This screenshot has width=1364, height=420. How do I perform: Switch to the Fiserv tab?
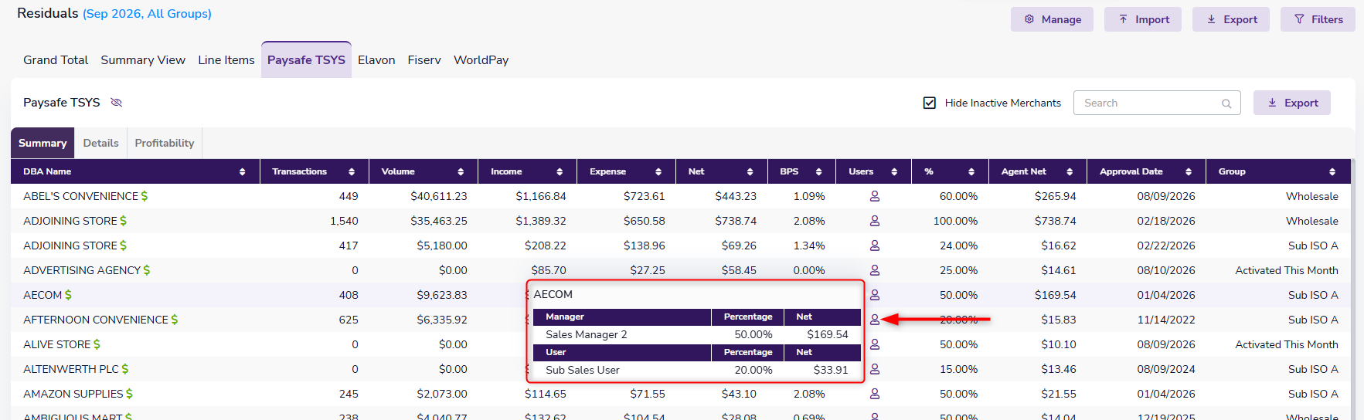coord(424,60)
